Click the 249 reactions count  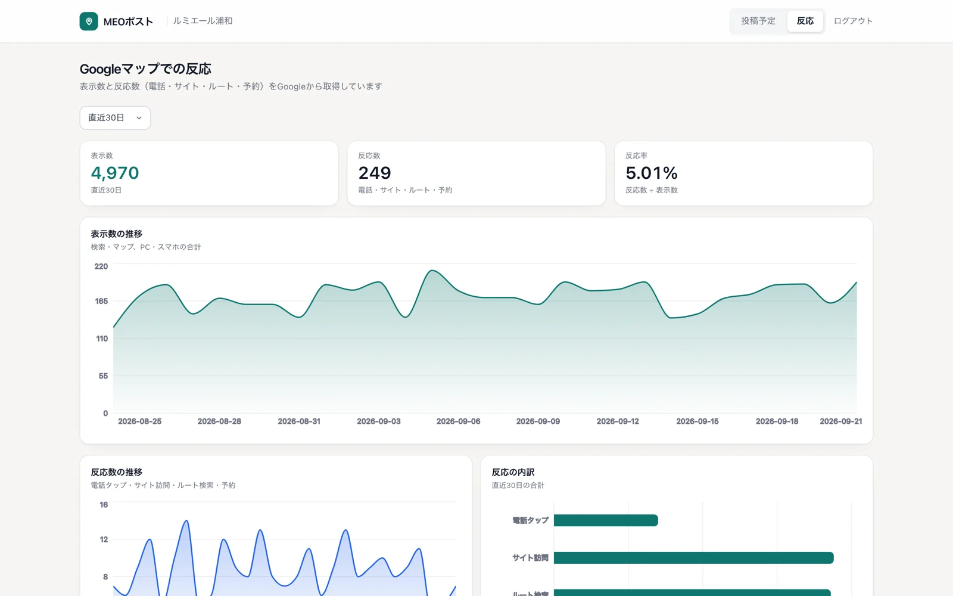pyautogui.click(x=375, y=173)
